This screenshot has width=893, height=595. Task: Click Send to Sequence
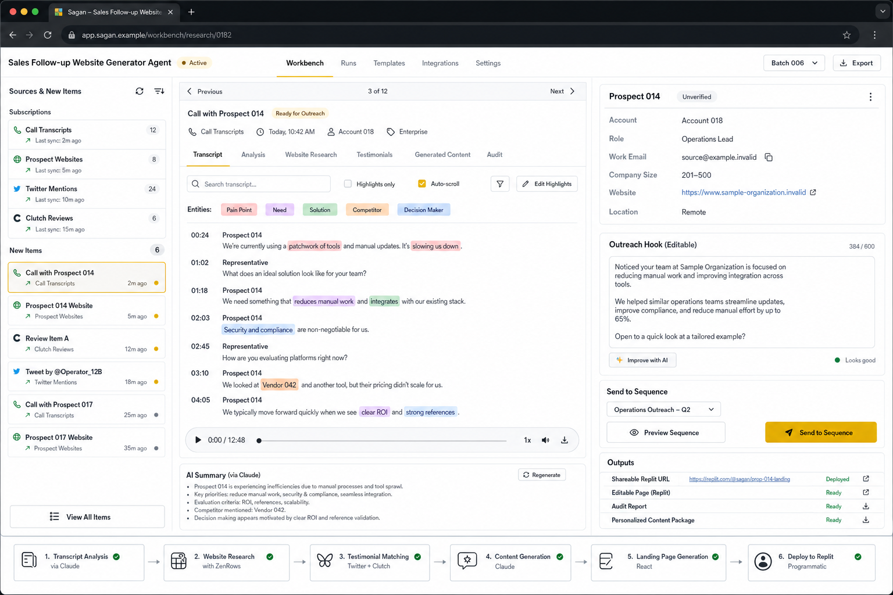[821, 432]
